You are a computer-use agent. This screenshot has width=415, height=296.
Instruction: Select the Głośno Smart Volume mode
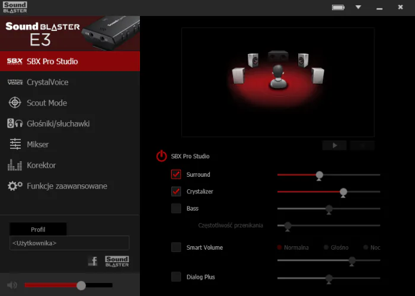(x=336, y=247)
